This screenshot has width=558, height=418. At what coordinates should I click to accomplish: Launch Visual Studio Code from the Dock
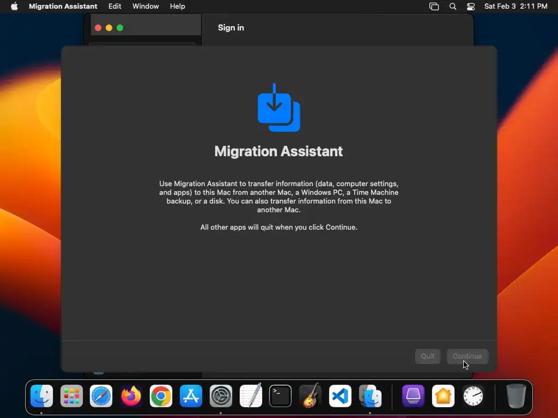click(340, 396)
